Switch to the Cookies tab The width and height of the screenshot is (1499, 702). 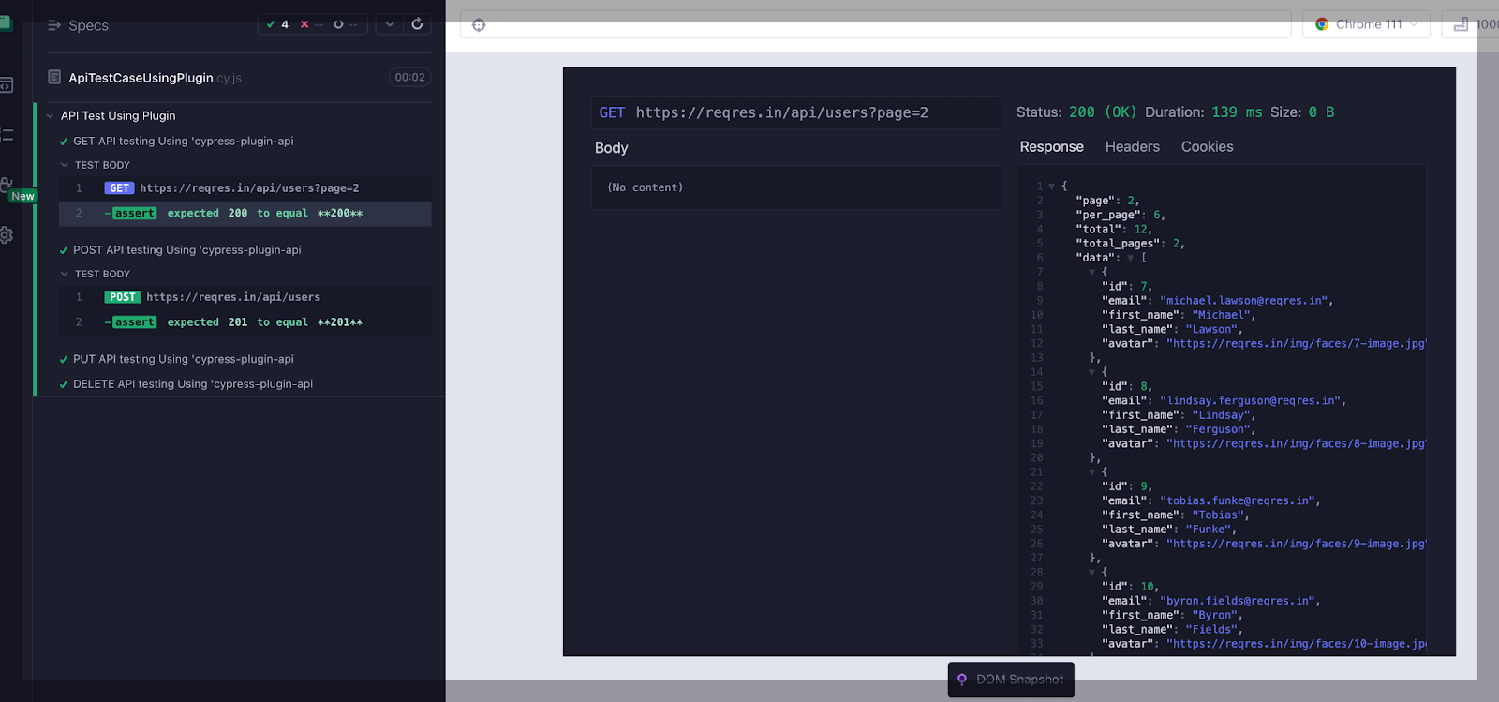1207,147
